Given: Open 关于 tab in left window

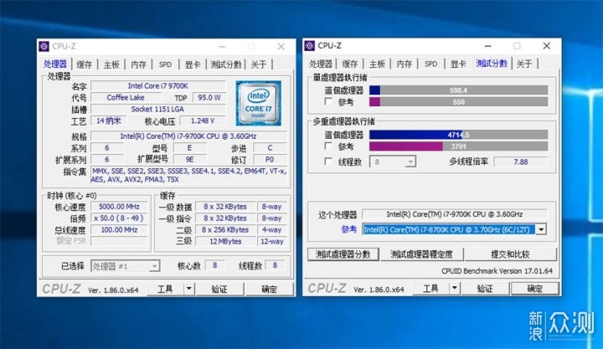Looking at the screenshot, I should coord(259,64).
